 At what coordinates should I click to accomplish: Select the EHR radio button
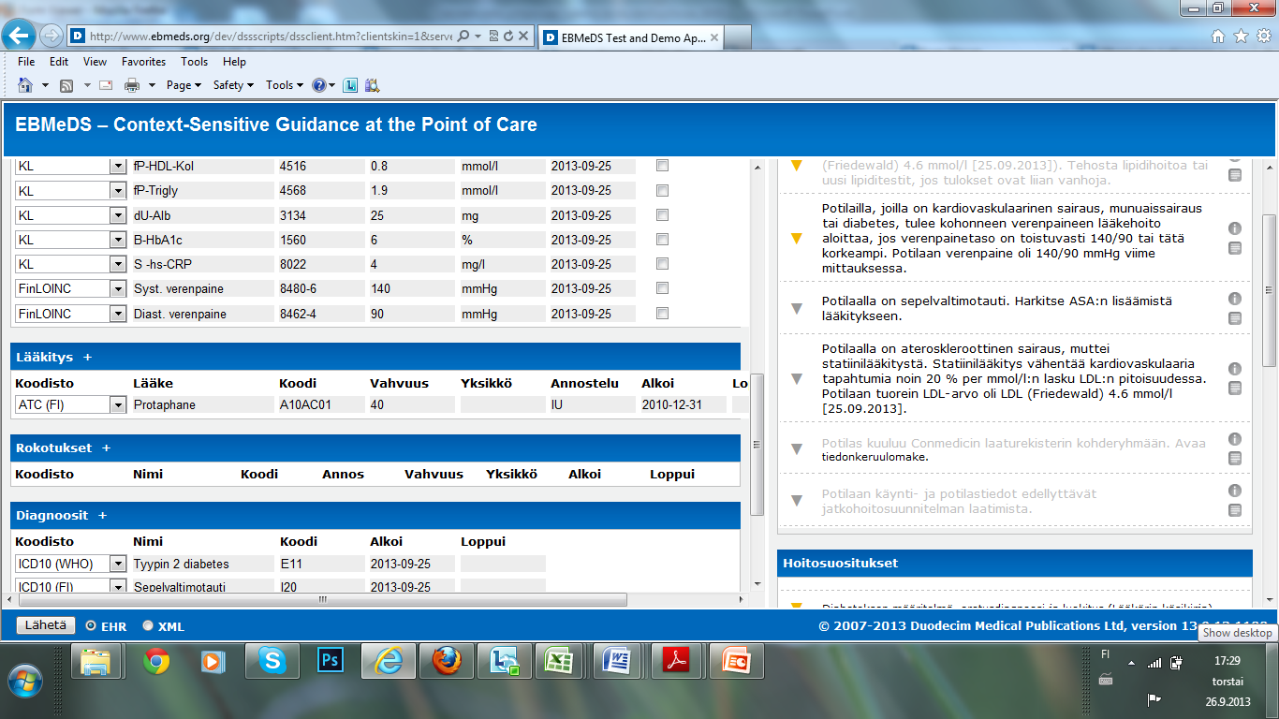[91, 625]
